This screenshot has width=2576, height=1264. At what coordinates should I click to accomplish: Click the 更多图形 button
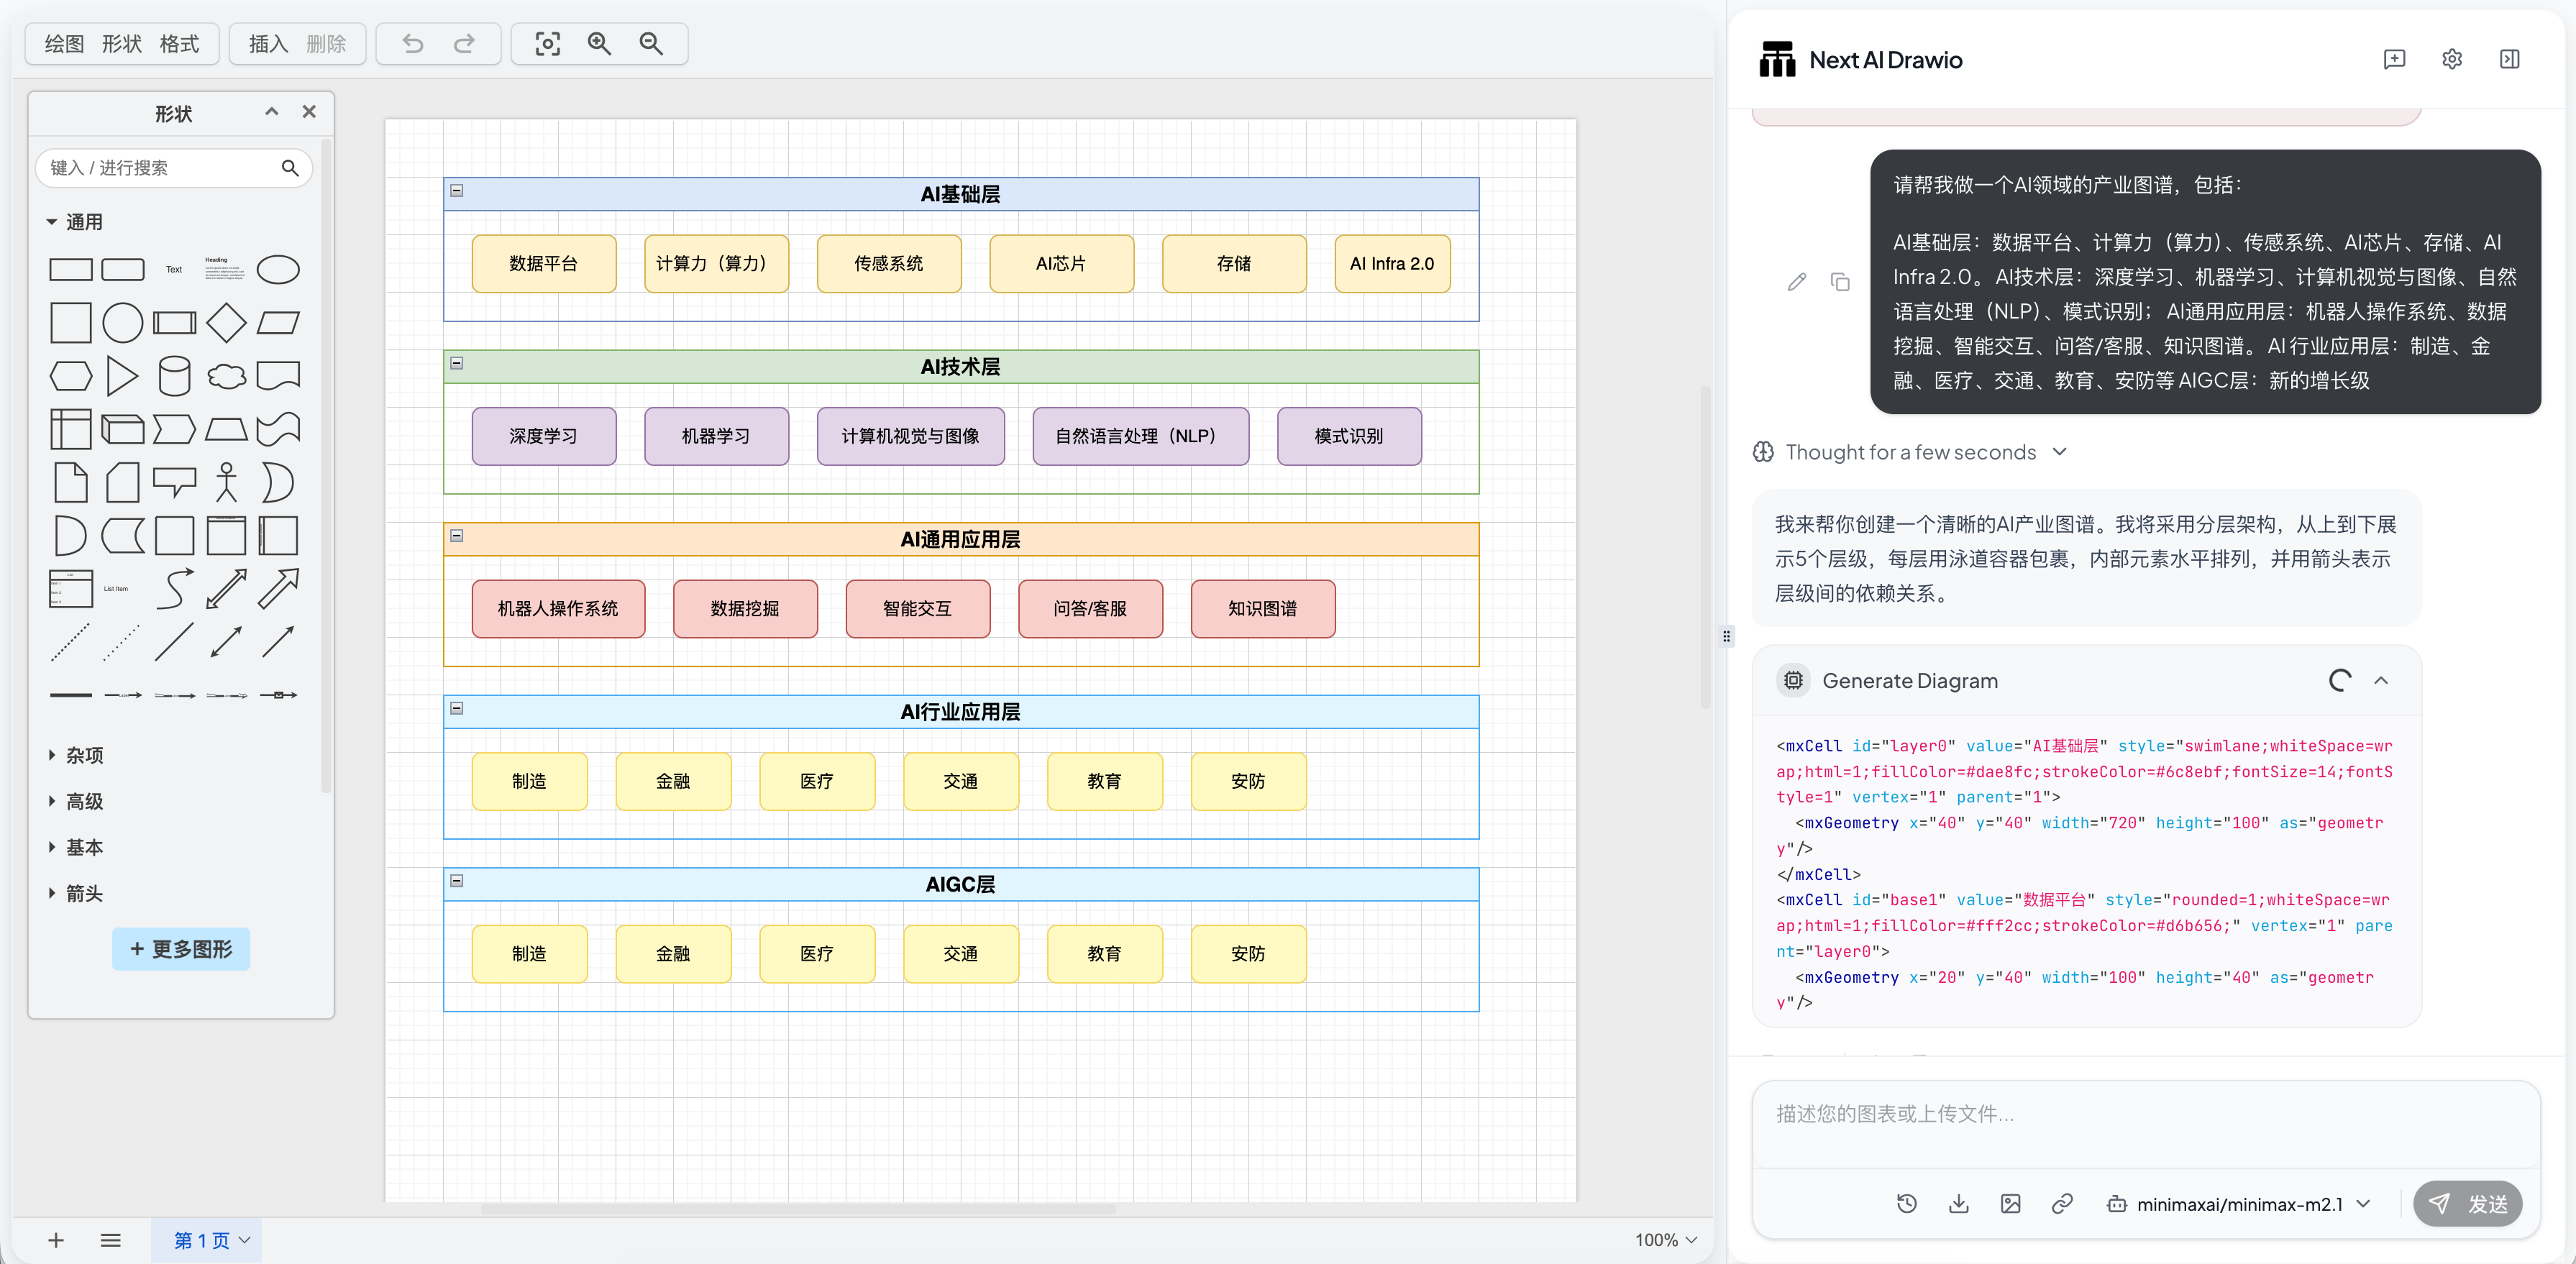pos(181,949)
